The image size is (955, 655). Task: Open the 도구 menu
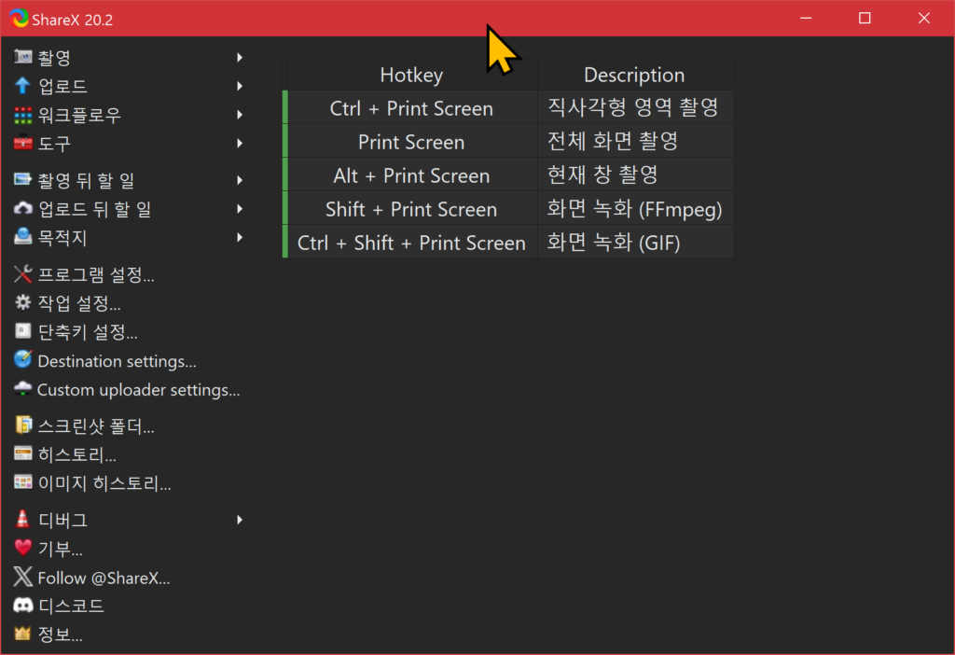pos(128,143)
